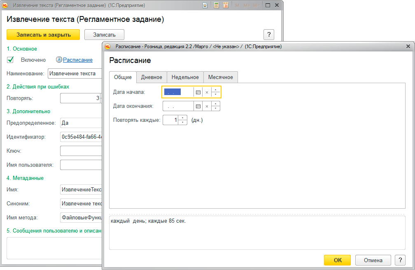Image resolution: width=415 pixels, height=270 pixels.
Task: Open the calculator from the title bar
Action: point(216,6)
